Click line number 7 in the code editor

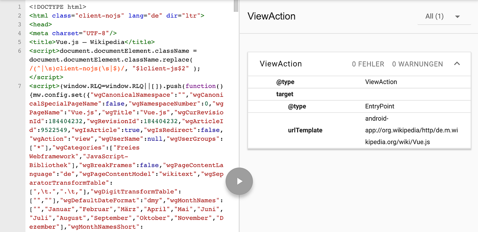tap(19, 86)
